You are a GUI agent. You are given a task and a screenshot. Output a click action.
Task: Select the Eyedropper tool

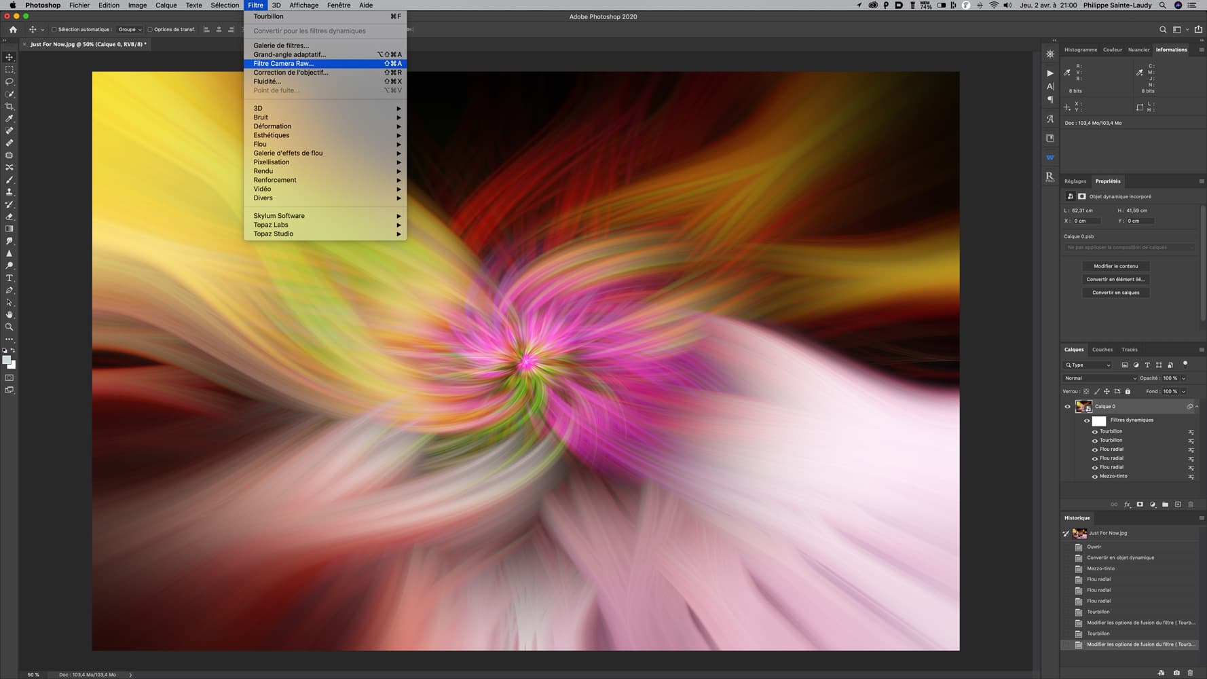click(10, 119)
